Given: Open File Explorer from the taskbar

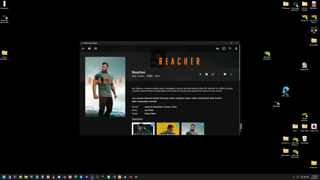Looking at the screenshot, I should pos(26,177).
